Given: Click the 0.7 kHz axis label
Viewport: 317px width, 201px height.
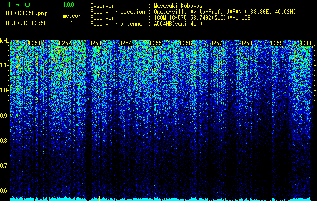Looking at the screenshot, I should (x=5, y=166).
